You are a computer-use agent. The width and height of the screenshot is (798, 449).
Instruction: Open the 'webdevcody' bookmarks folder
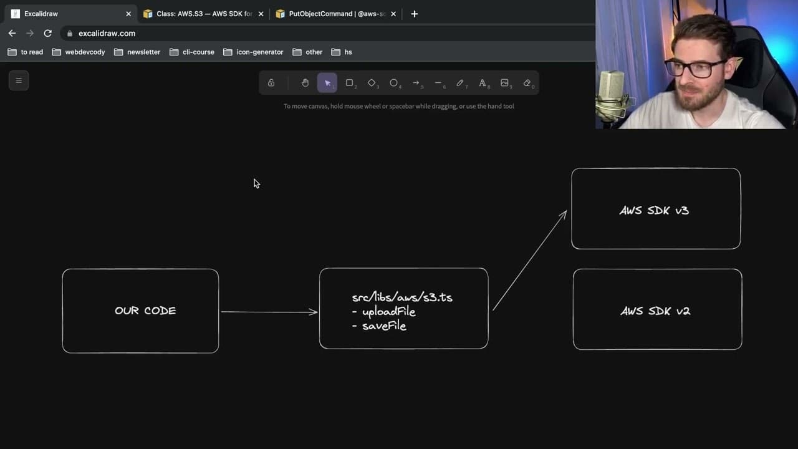coord(79,52)
